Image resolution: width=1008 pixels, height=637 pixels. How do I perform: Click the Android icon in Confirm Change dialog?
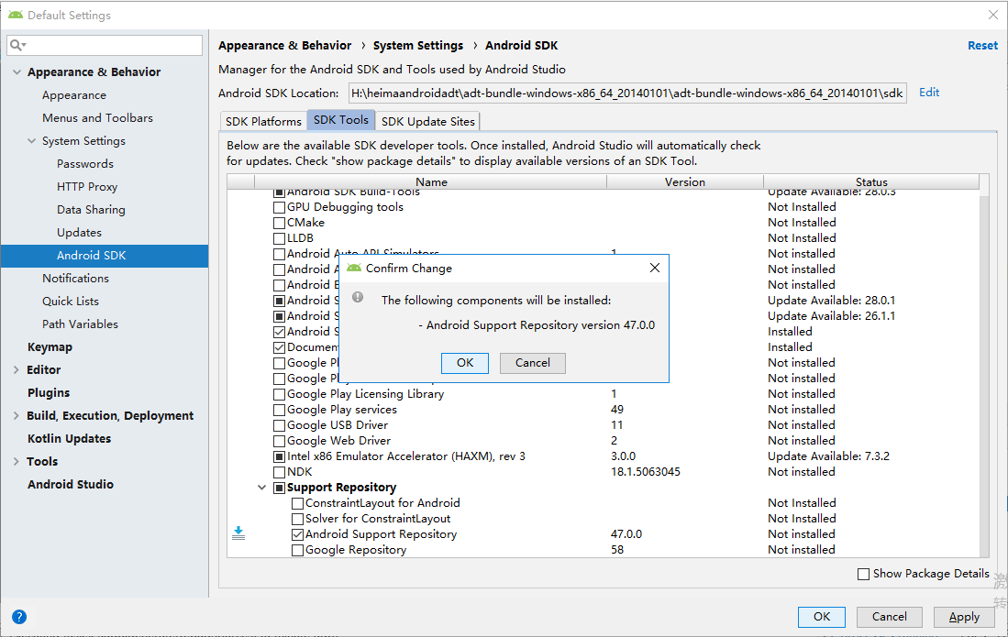click(354, 268)
